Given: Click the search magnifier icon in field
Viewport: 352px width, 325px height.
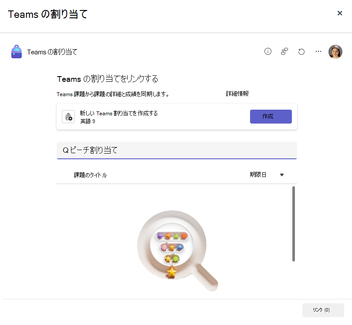Looking at the screenshot, I should [65, 150].
